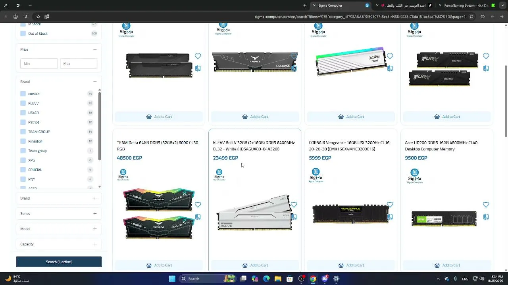Open Discord from the taskbar
This screenshot has height=285, width=508.
[325, 279]
